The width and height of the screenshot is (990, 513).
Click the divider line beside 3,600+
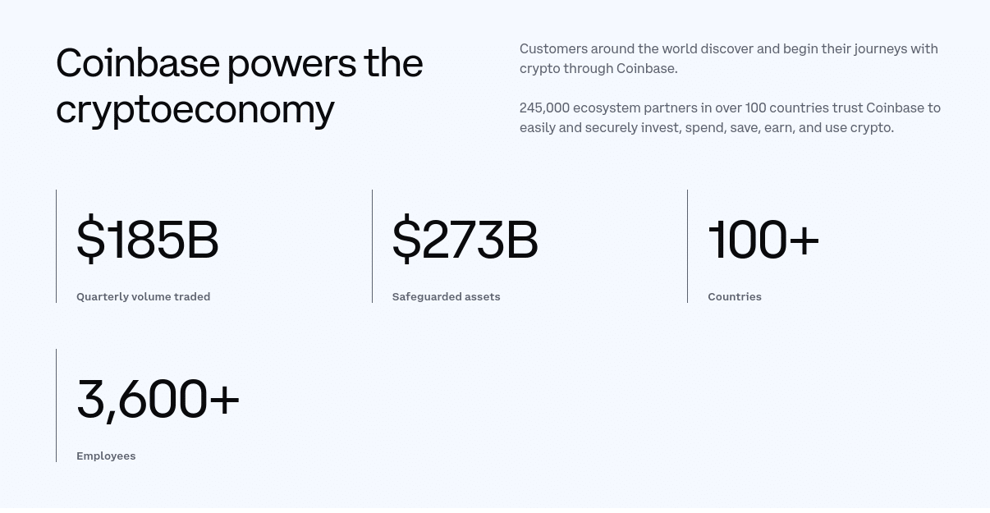[x=57, y=405]
